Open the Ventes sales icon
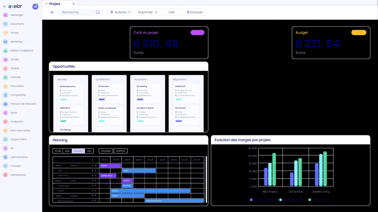378x212 pixels. click(x=5, y=33)
